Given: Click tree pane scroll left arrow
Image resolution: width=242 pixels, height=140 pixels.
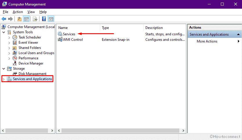Looking at the screenshot, I should tap(3, 131).
